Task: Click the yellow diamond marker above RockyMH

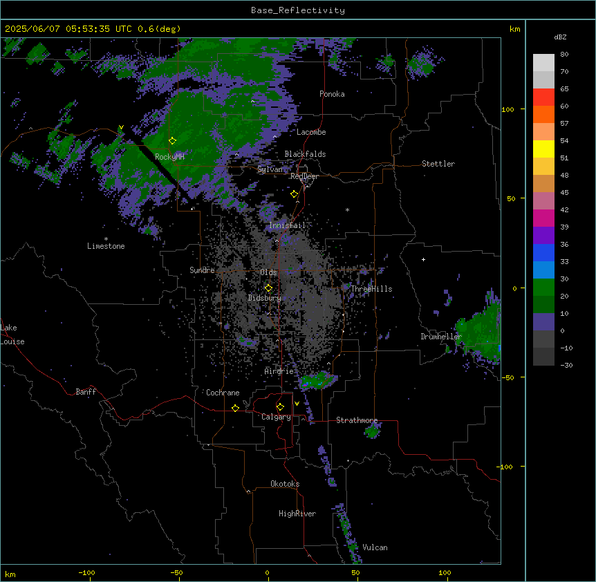Action: (x=172, y=141)
